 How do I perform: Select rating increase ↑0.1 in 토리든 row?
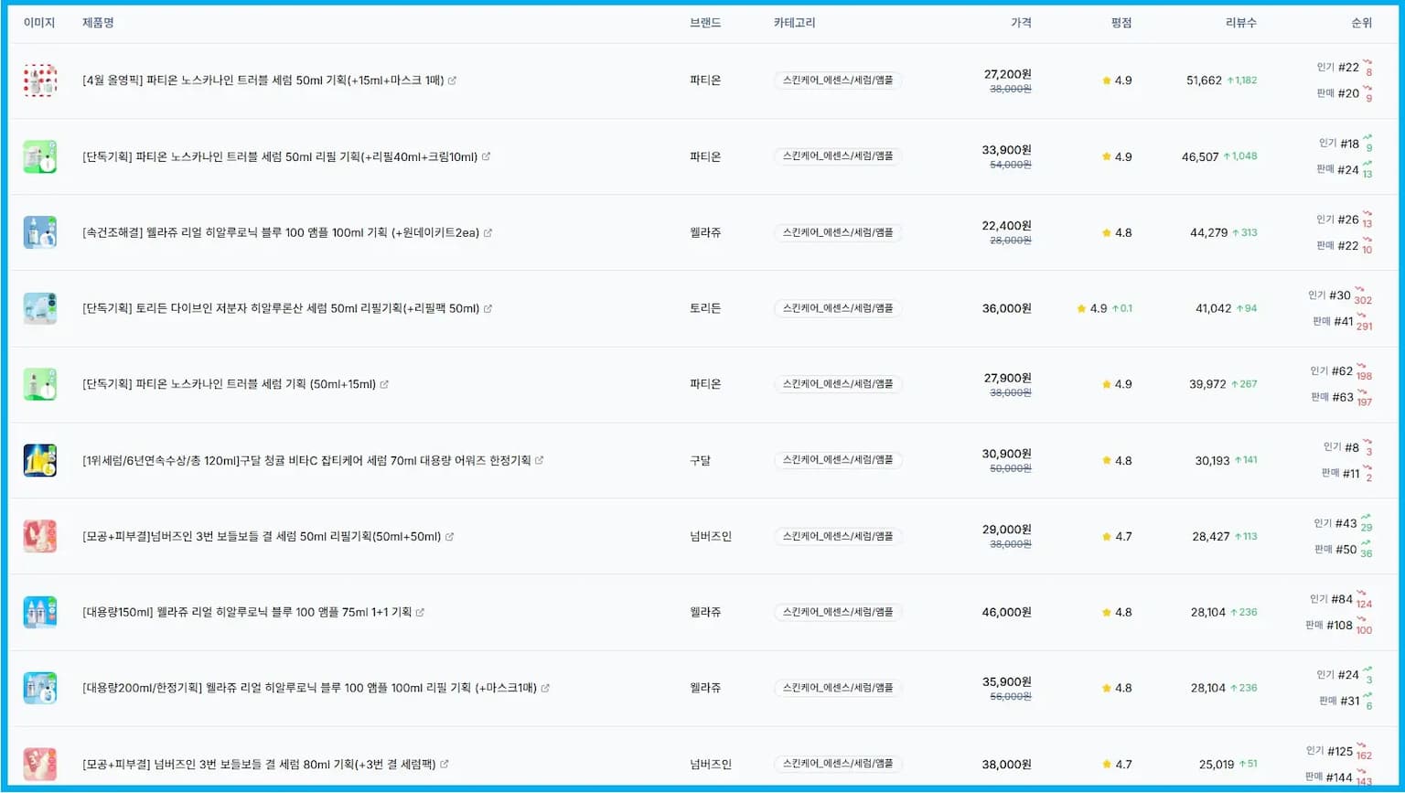(1122, 308)
